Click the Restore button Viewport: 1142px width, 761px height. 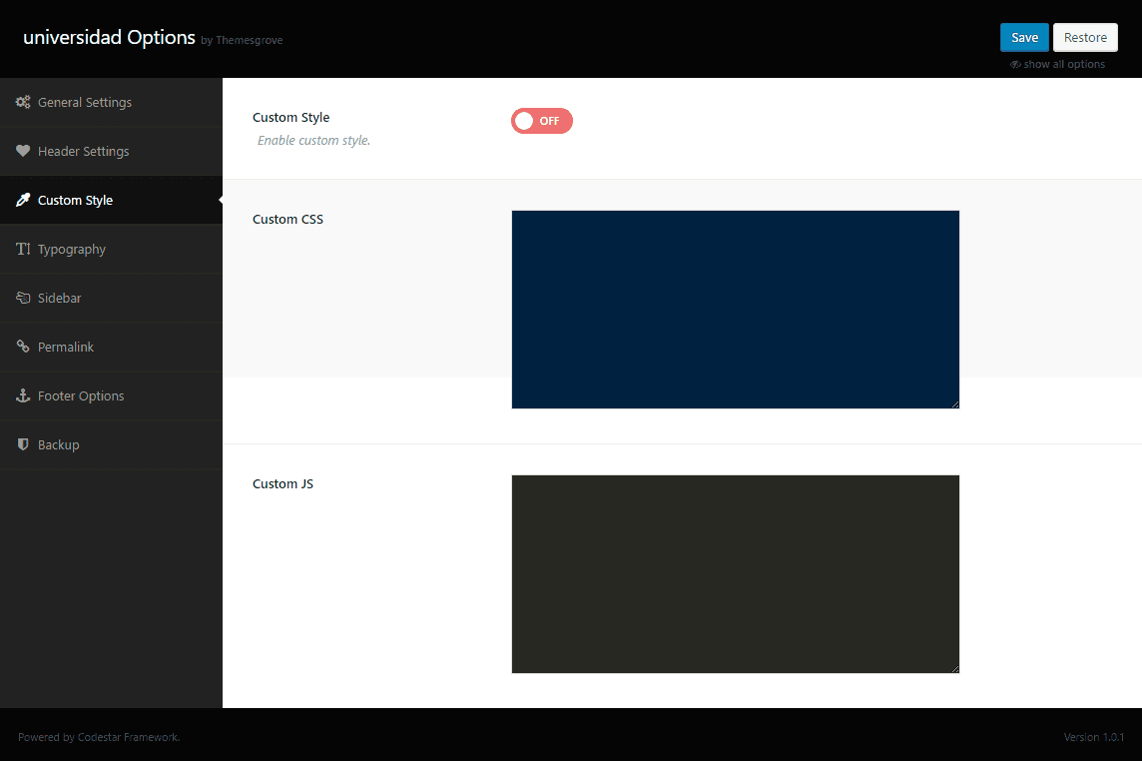[x=1085, y=38]
